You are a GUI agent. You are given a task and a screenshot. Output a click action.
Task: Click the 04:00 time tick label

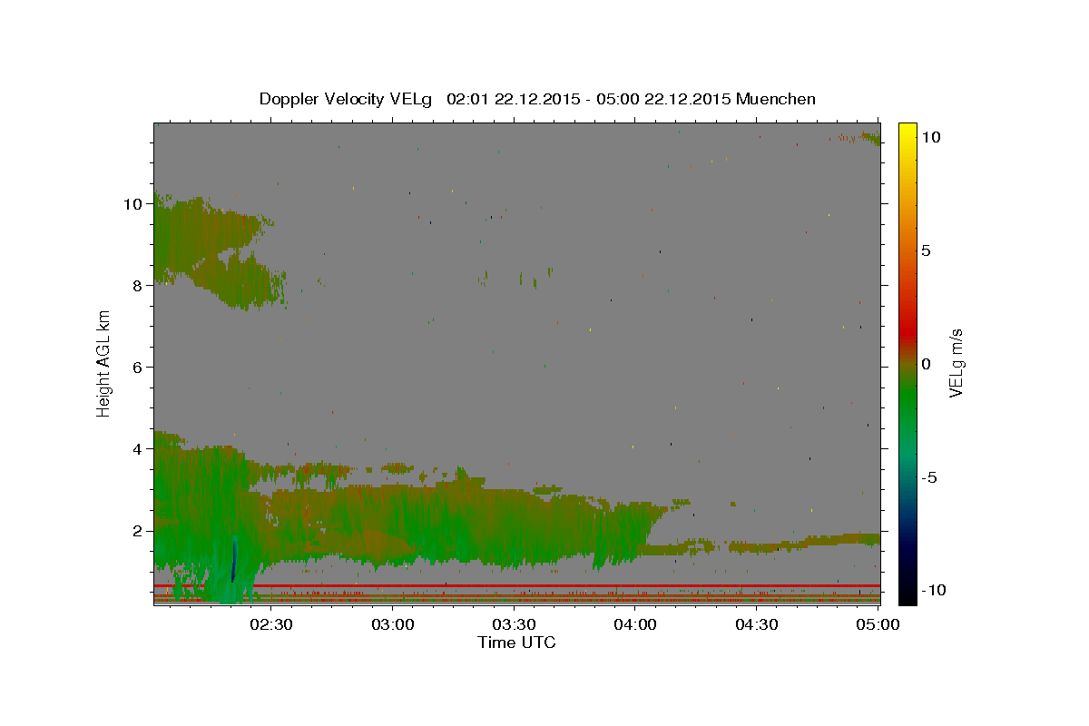[x=635, y=624]
